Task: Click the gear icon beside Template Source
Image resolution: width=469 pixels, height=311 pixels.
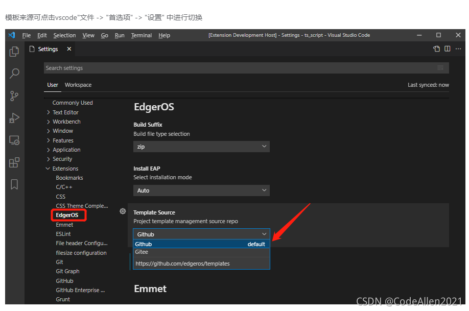Action: [123, 211]
